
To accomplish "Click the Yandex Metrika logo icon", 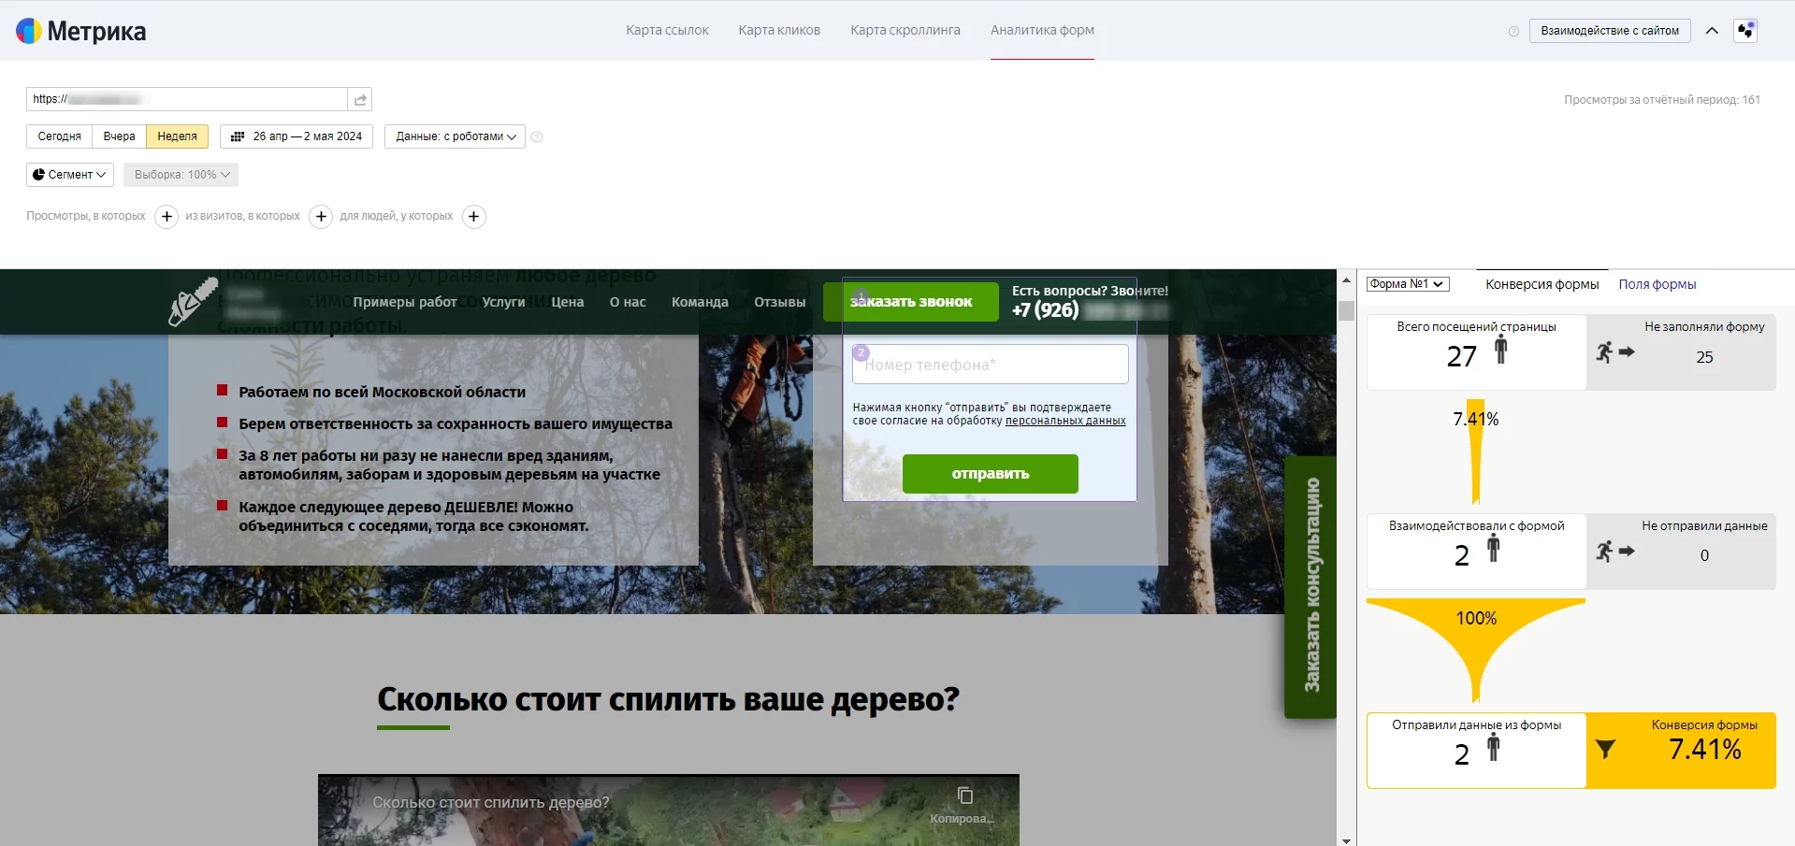I will pyautogui.click(x=29, y=31).
